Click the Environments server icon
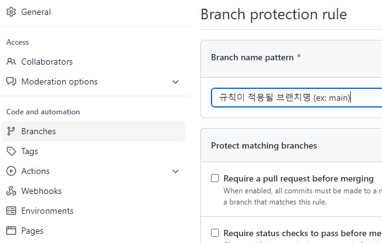Image resolution: width=382 pixels, height=243 pixels. click(x=11, y=211)
